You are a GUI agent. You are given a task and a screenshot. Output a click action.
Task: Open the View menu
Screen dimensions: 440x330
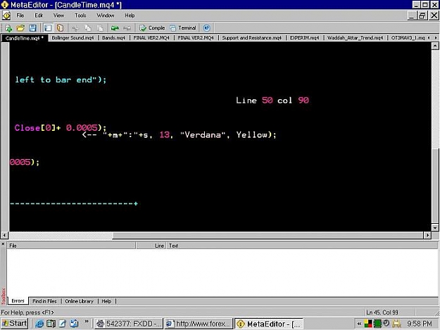pos(58,15)
